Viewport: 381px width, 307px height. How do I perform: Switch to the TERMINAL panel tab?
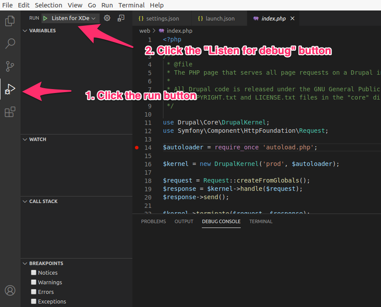(261, 221)
